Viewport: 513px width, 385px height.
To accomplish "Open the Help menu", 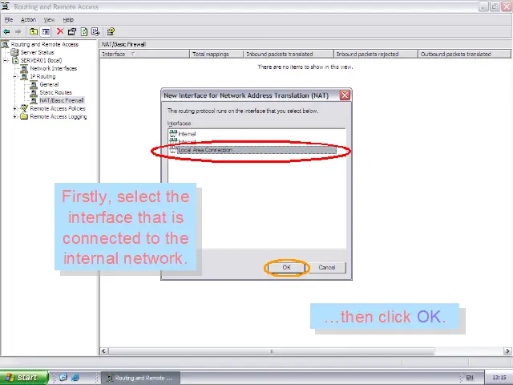I will coord(68,20).
